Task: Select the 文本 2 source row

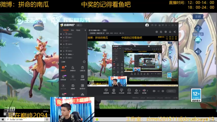Action: [x=73, y=51]
